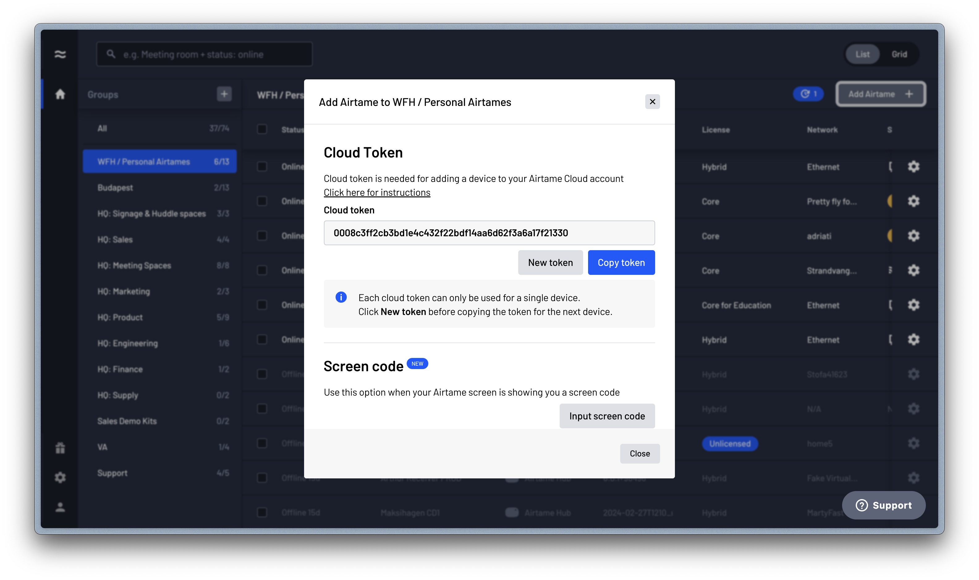Click the signal icon in the Pretty fly fo... row
Viewport: 979px width, 580px height.
click(890, 201)
